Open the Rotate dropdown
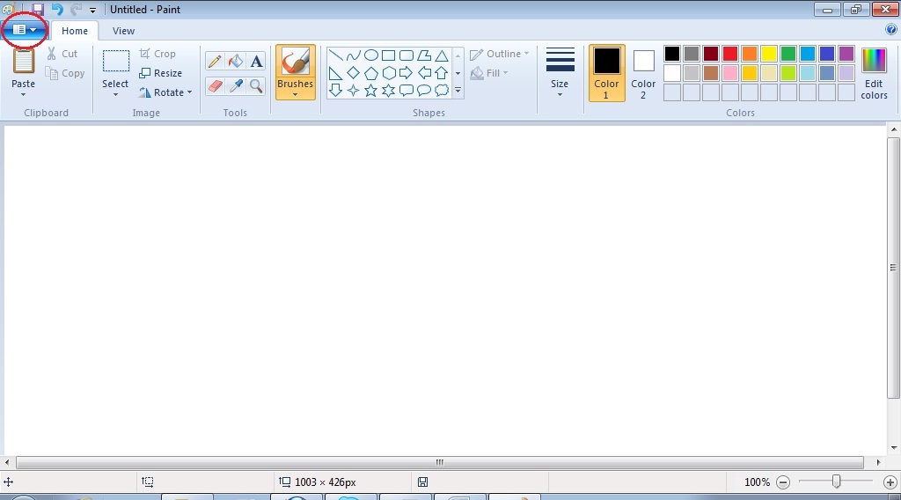Viewport: 901px width, 500px height. [165, 92]
